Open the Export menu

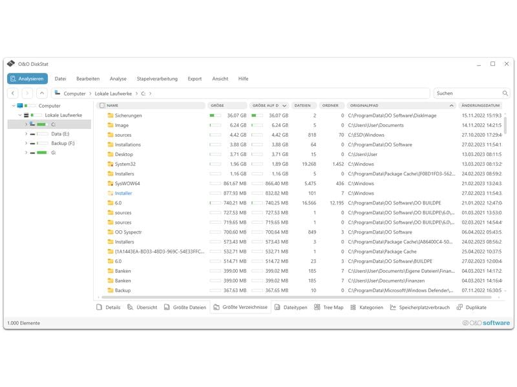click(x=195, y=79)
